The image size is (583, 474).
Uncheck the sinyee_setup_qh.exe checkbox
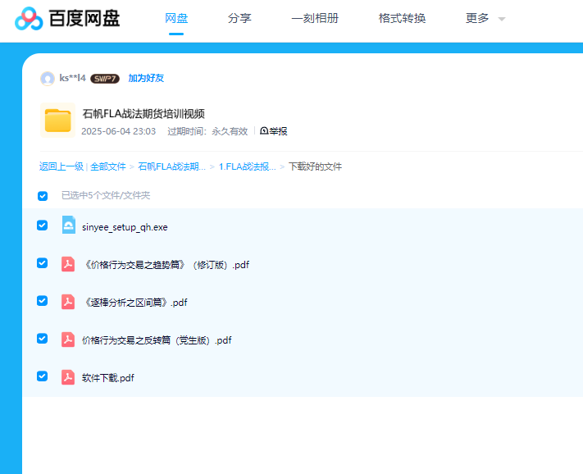(x=43, y=226)
